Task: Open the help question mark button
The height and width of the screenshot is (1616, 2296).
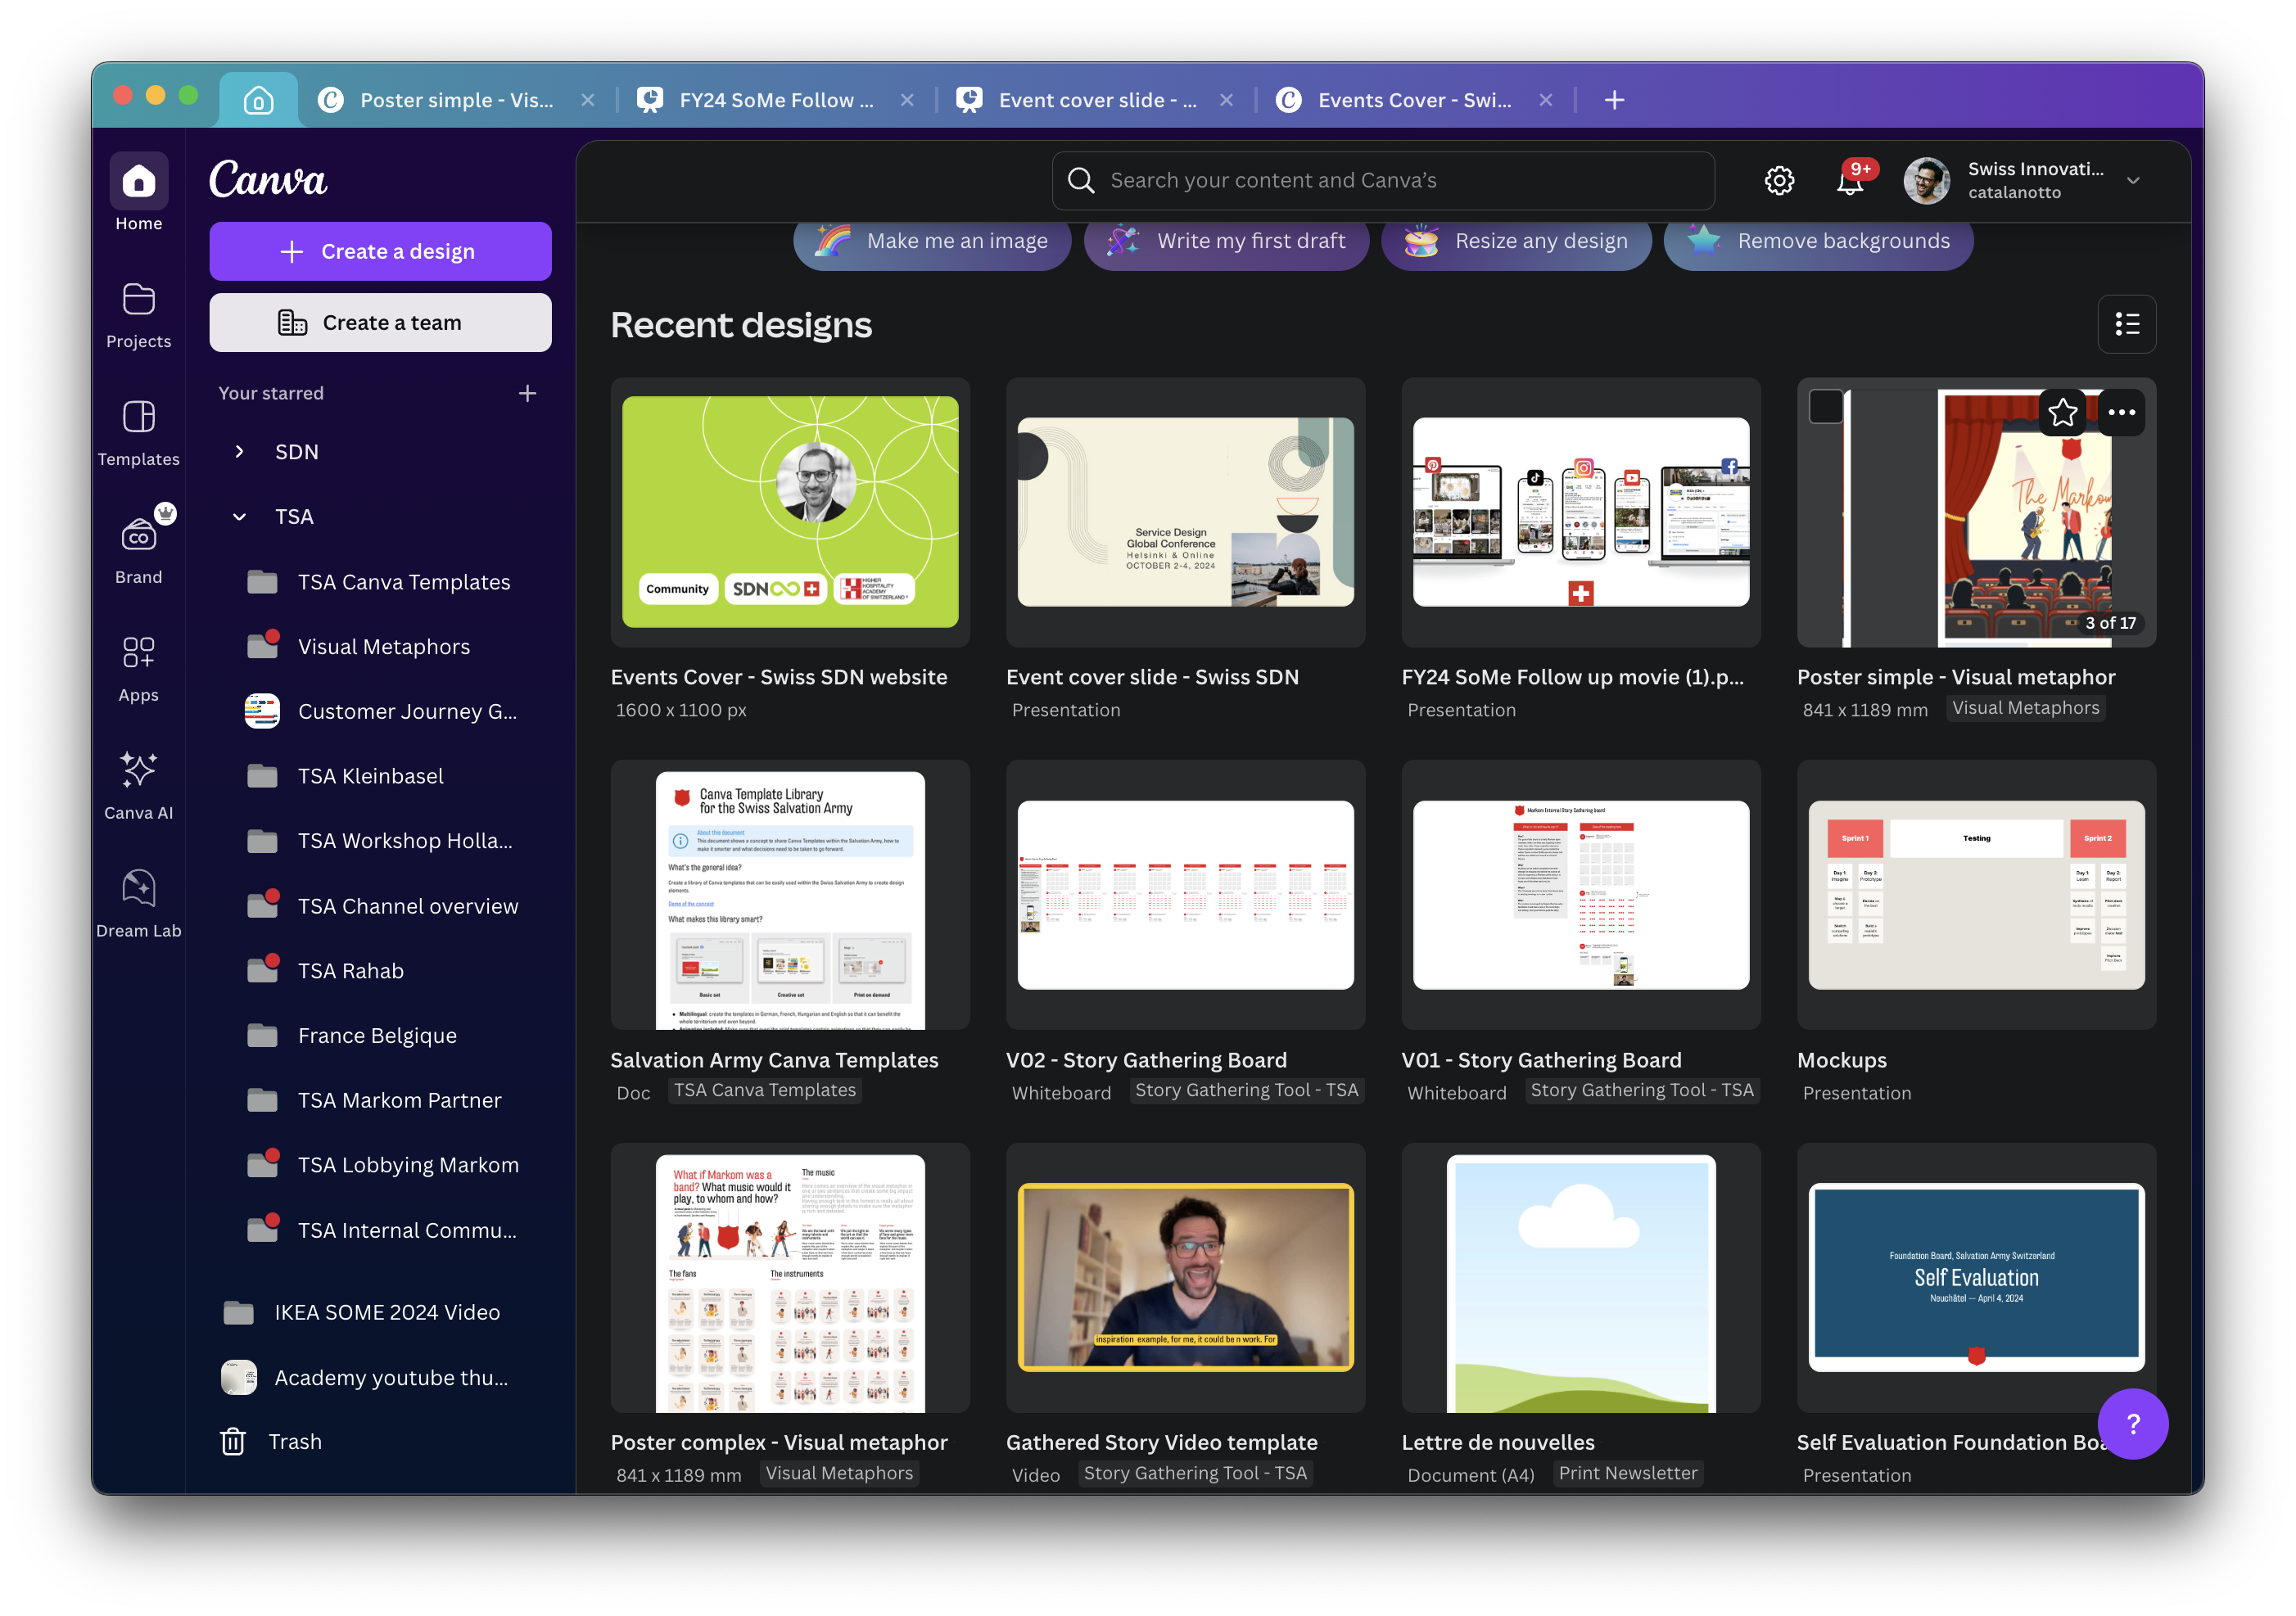Action: pyautogui.click(x=2132, y=1423)
